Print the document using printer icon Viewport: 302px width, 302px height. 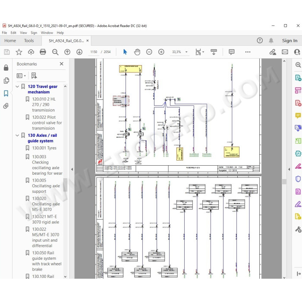(x=43, y=52)
